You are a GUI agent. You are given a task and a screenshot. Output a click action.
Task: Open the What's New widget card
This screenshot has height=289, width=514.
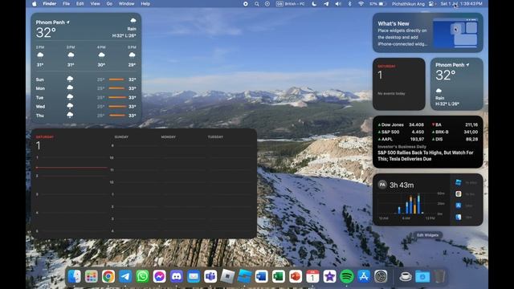coord(427,33)
